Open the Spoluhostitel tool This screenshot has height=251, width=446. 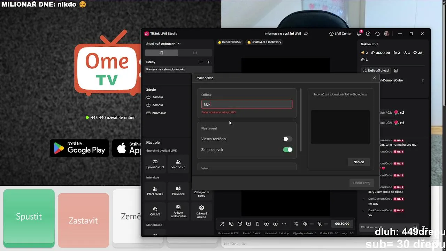(x=155, y=164)
